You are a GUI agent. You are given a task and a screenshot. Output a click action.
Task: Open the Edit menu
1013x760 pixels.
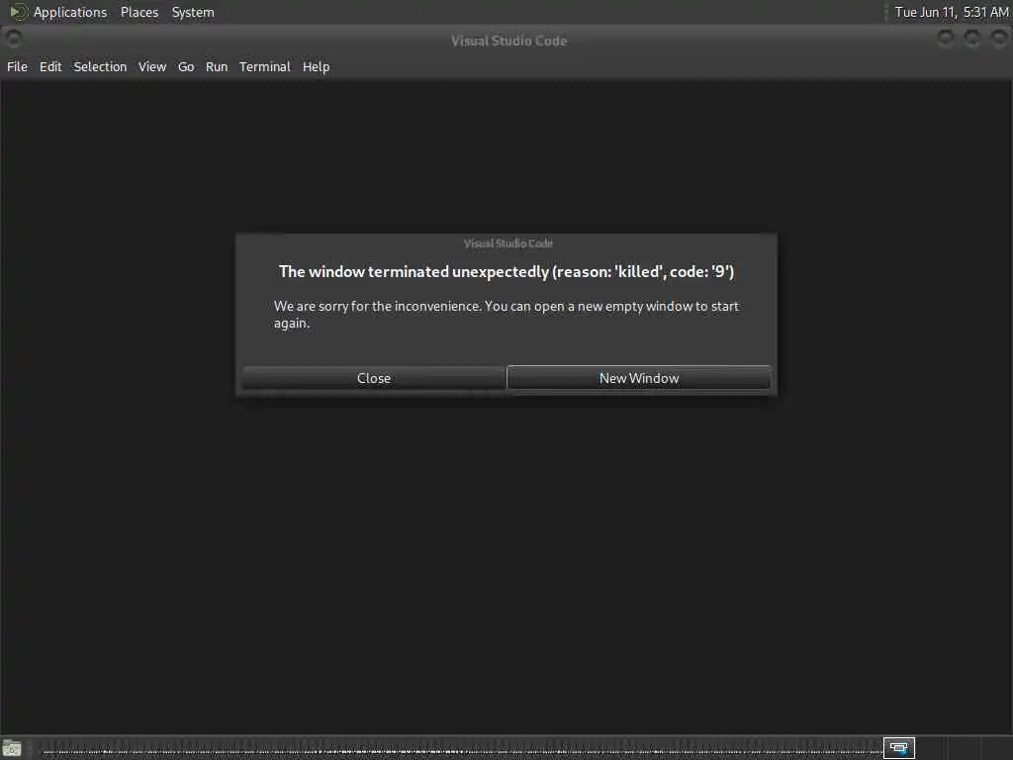click(50, 66)
